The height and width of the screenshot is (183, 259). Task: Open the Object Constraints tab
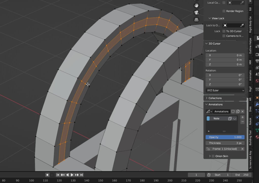point(257,124)
